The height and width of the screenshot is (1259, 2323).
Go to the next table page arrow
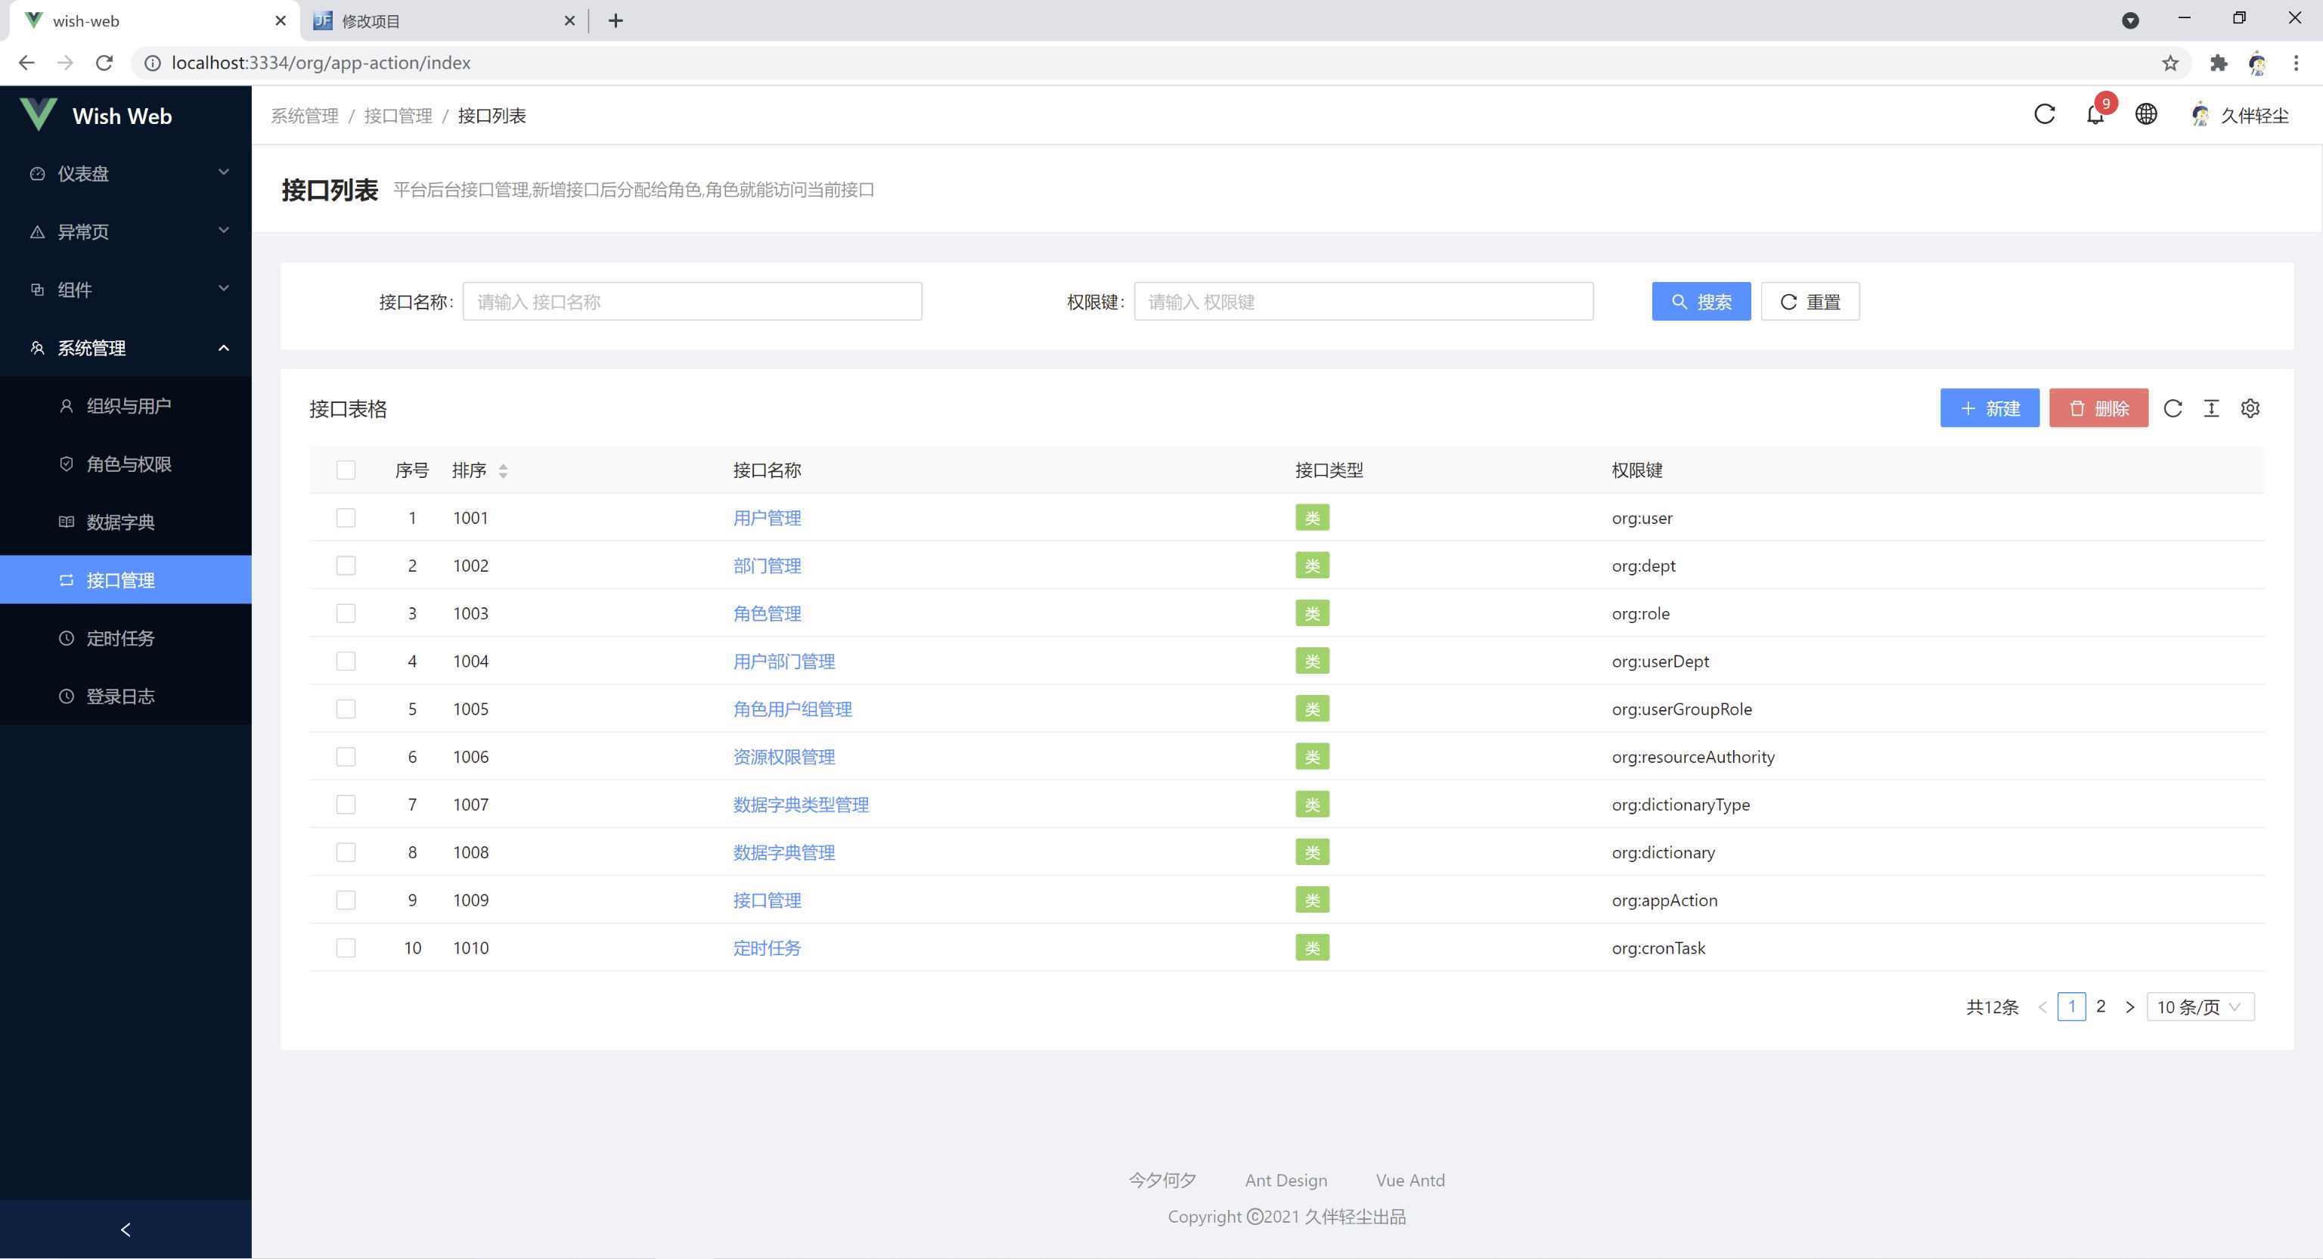2130,1006
